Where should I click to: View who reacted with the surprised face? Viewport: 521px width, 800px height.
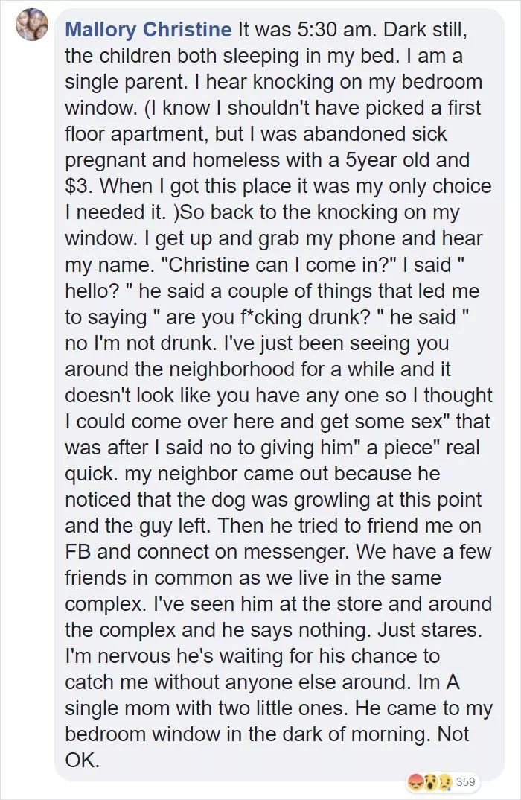coord(431,781)
